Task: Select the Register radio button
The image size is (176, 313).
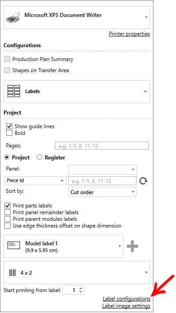Action: (x=39, y=158)
